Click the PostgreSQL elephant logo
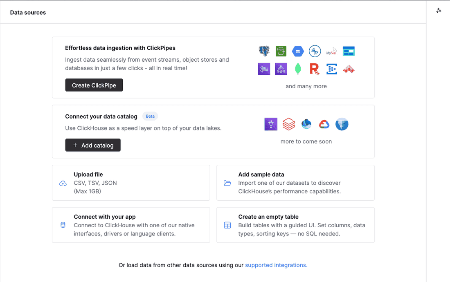 264,51
